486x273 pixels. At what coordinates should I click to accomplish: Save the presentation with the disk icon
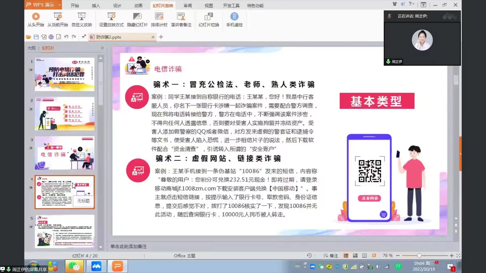36,37
